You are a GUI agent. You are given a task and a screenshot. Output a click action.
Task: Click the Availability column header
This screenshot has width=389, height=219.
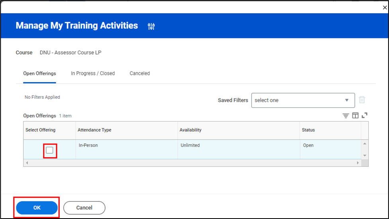click(x=190, y=130)
